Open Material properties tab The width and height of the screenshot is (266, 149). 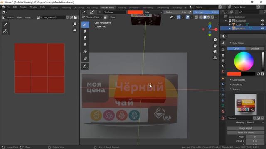(223, 111)
